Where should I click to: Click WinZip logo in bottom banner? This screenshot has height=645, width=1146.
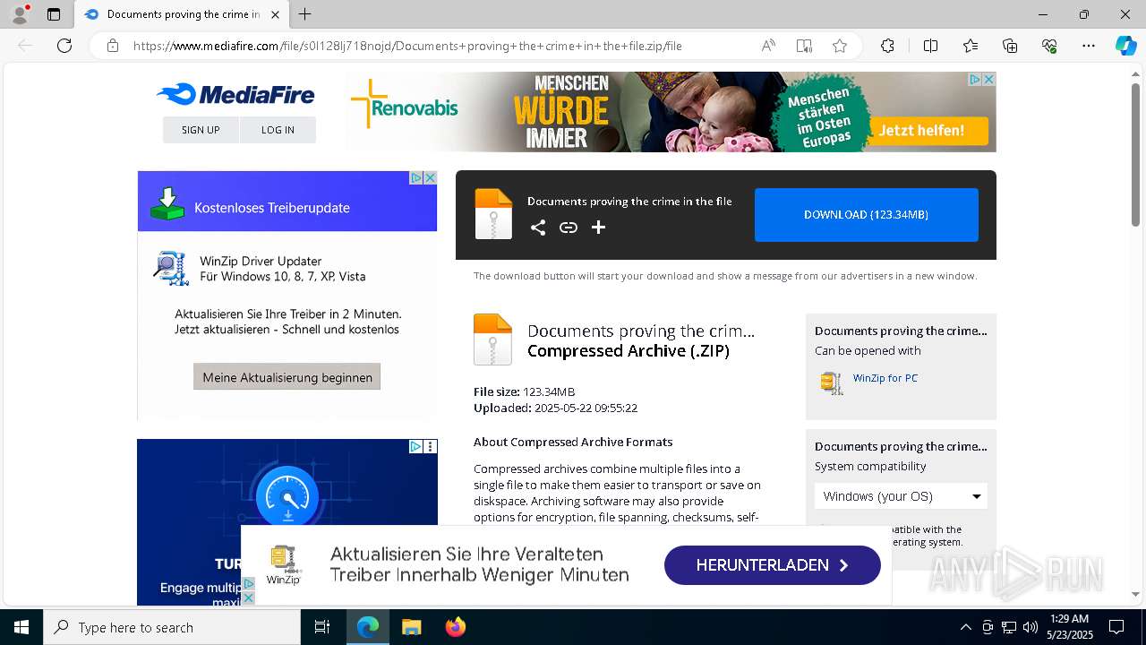283,565
